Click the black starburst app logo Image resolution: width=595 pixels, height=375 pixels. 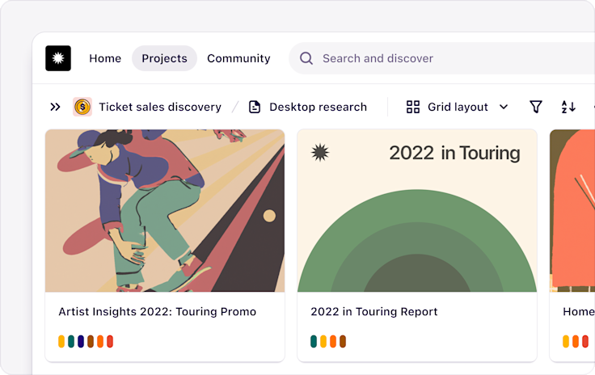point(58,58)
